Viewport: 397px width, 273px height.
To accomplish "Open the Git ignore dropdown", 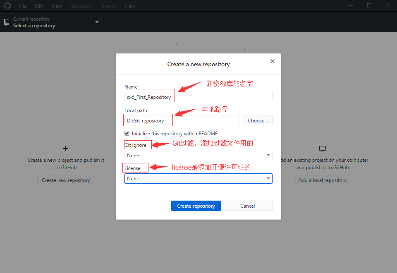I will [198, 155].
